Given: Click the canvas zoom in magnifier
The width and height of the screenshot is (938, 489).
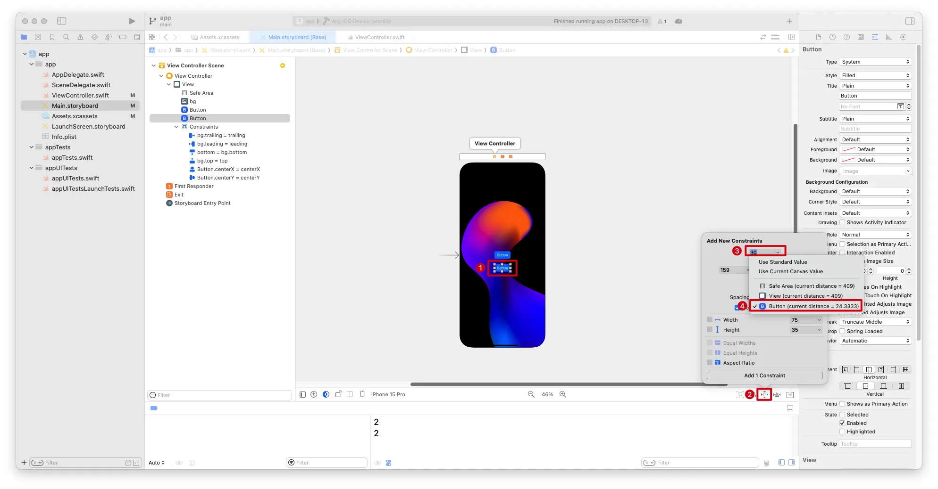Looking at the screenshot, I should point(562,394).
